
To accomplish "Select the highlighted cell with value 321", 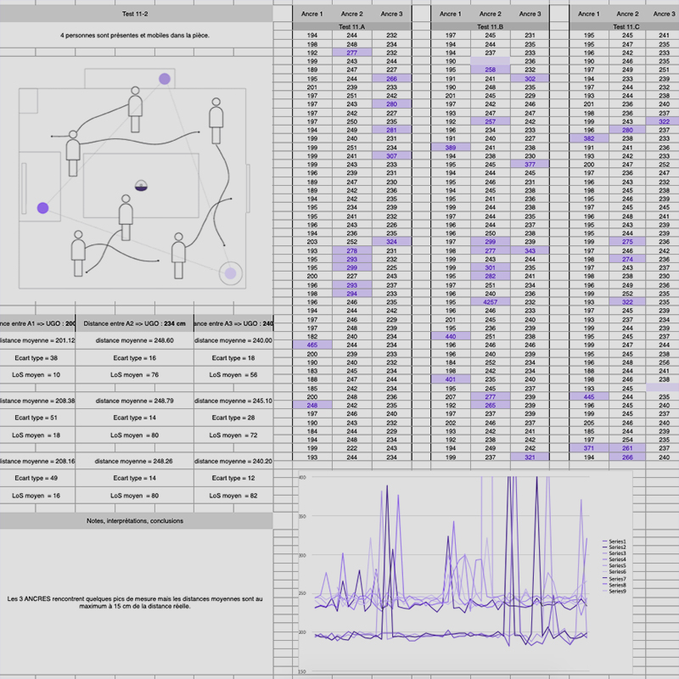I will click(530, 457).
